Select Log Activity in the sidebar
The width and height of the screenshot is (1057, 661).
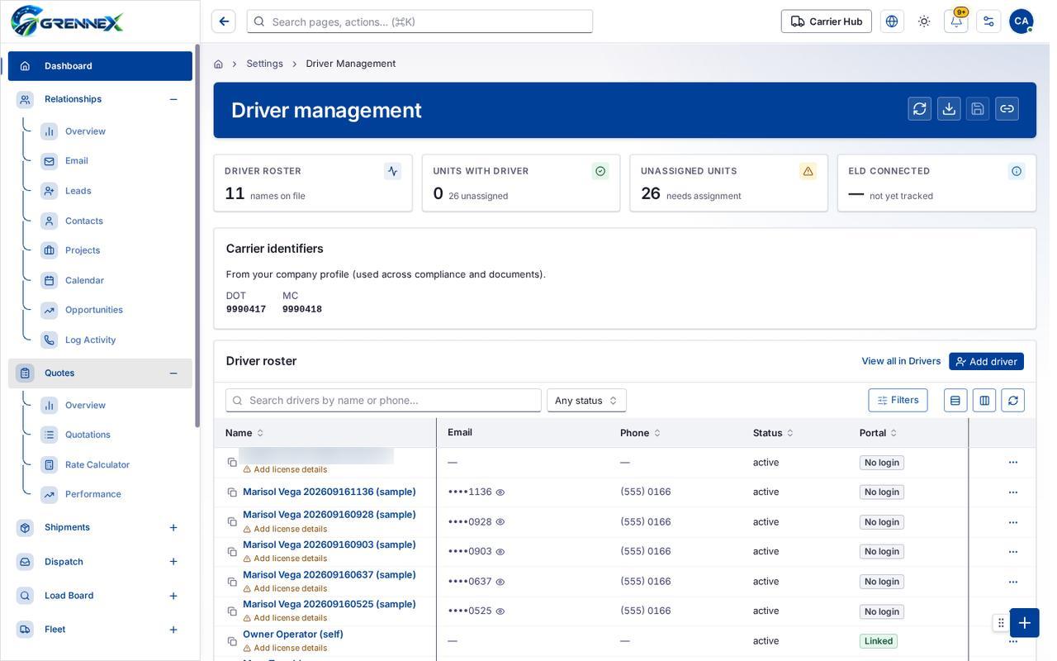[x=91, y=340]
